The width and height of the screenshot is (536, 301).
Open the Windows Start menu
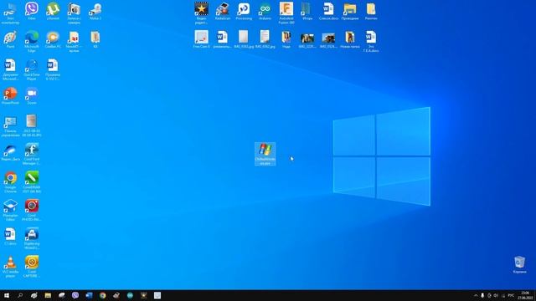point(7,295)
